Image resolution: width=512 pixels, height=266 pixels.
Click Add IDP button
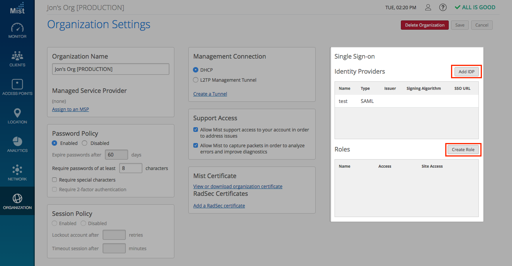point(466,72)
